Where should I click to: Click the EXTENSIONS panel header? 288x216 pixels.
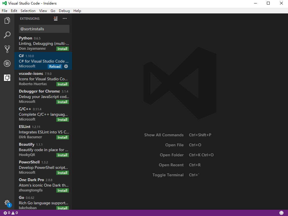click(x=30, y=19)
